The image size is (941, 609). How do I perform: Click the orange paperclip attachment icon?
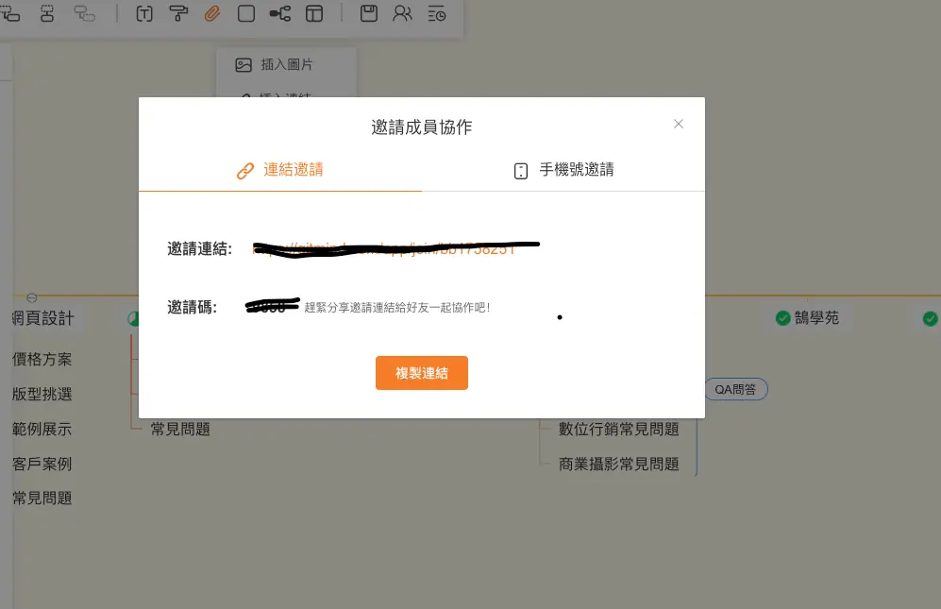pos(211,14)
